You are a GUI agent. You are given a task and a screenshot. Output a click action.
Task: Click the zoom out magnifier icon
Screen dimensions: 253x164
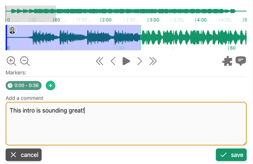(25, 61)
